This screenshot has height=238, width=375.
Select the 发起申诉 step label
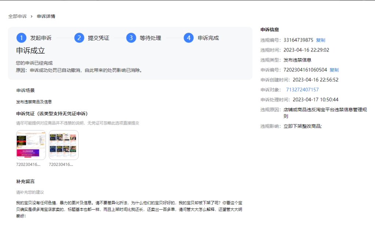(x=41, y=38)
